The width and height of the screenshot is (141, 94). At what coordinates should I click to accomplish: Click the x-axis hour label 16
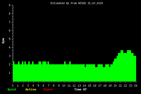click(95, 86)
